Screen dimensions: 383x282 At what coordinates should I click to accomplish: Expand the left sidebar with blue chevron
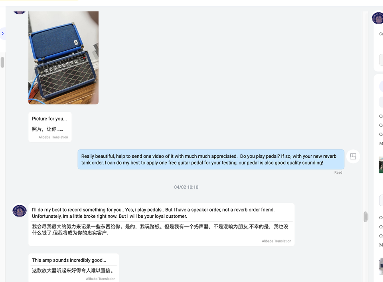pos(2,34)
